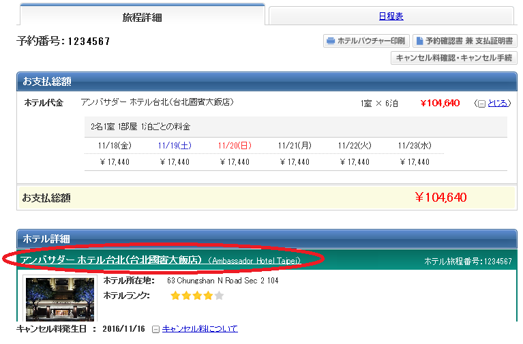
Task: Click the ホテル詳細 section header
Action: click(267, 238)
